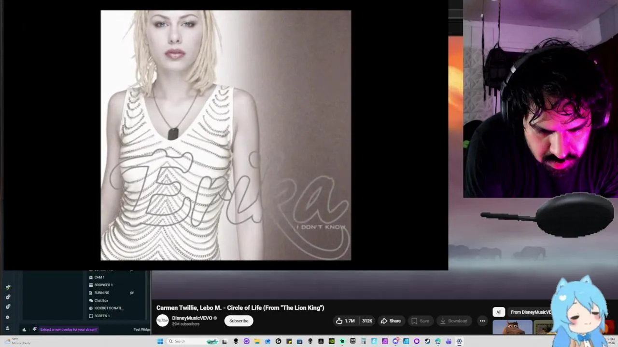Open the weather widget showing Mostly cloudy

click(17, 341)
